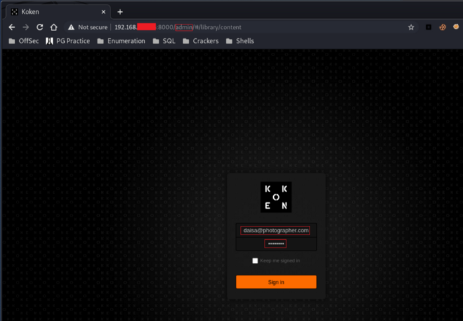The height and width of the screenshot is (321, 463).
Task: Click the masked password field
Action: 276,244
